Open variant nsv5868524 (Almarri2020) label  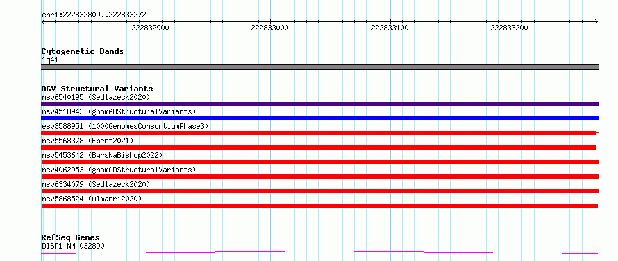point(92,199)
